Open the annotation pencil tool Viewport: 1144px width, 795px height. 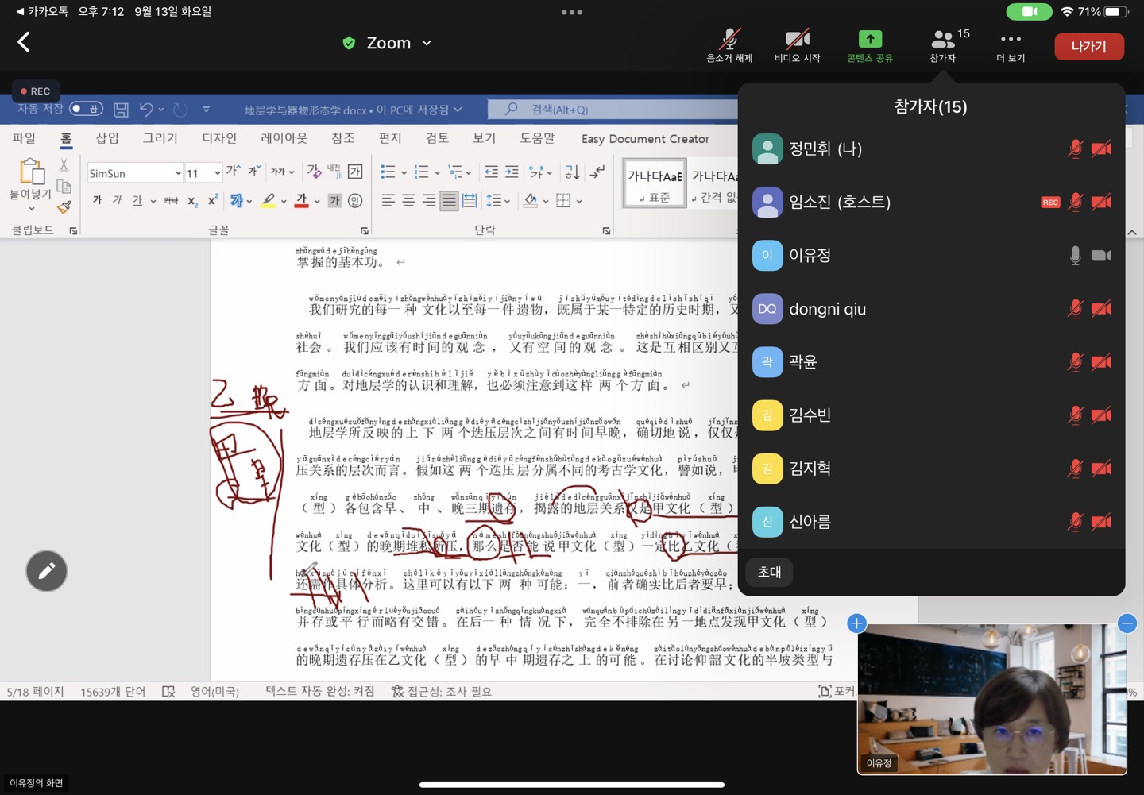tap(47, 571)
